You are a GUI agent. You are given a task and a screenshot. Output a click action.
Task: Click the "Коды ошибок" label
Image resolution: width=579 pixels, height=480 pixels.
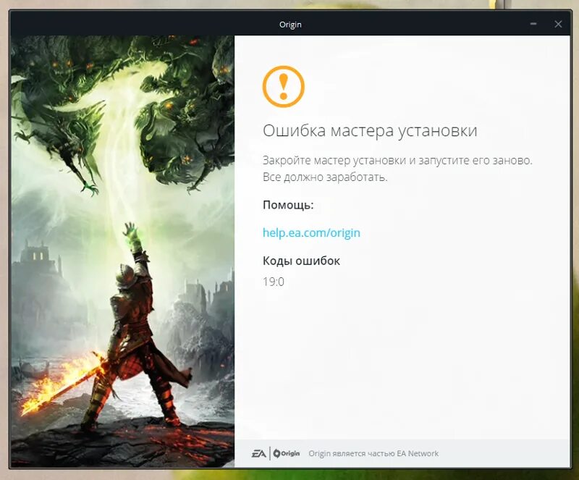(x=301, y=261)
